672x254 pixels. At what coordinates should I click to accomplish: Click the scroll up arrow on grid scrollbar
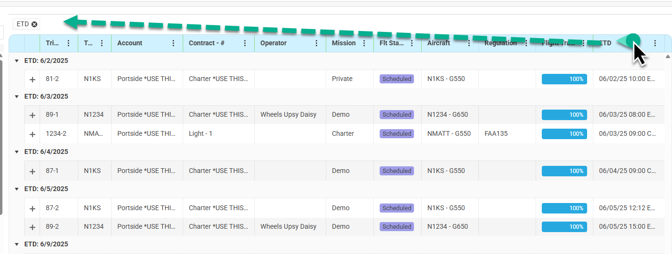(667, 57)
